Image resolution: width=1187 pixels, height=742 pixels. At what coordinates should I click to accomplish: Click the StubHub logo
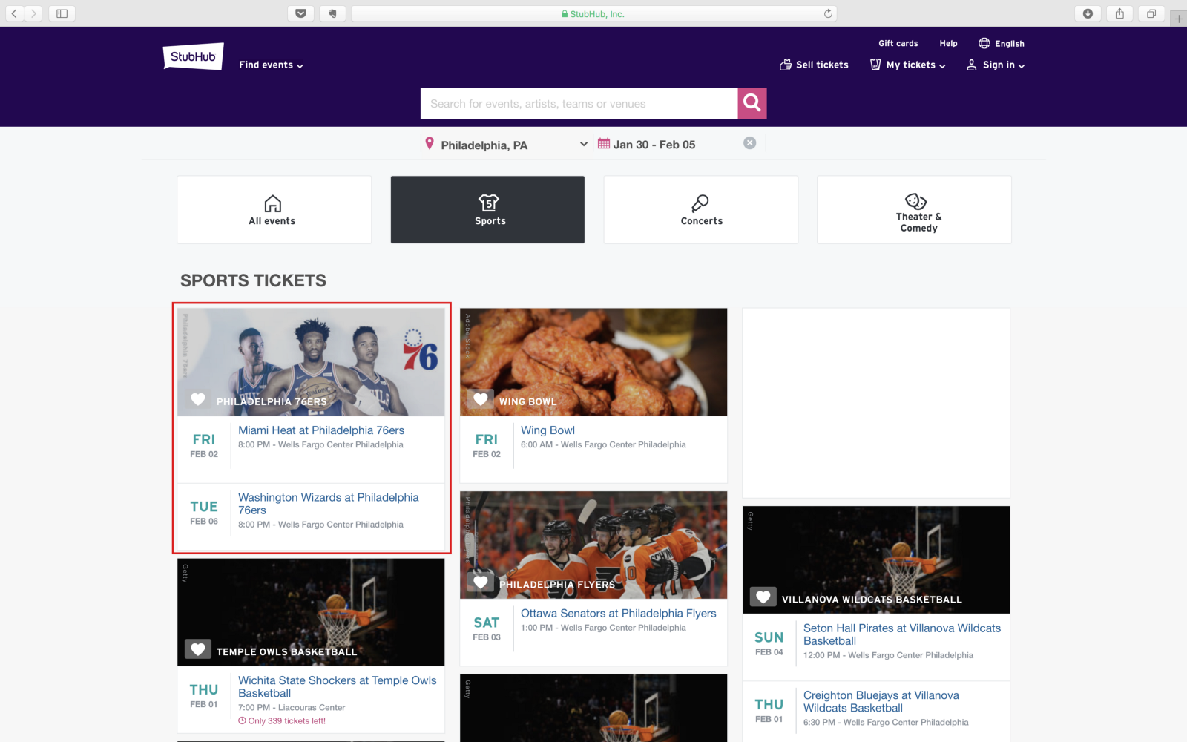(193, 56)
